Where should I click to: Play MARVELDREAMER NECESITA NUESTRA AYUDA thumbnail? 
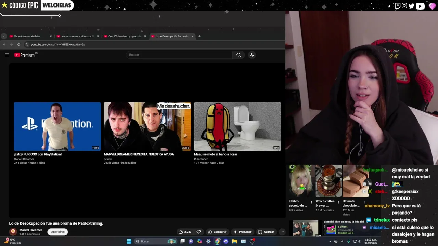147,126
